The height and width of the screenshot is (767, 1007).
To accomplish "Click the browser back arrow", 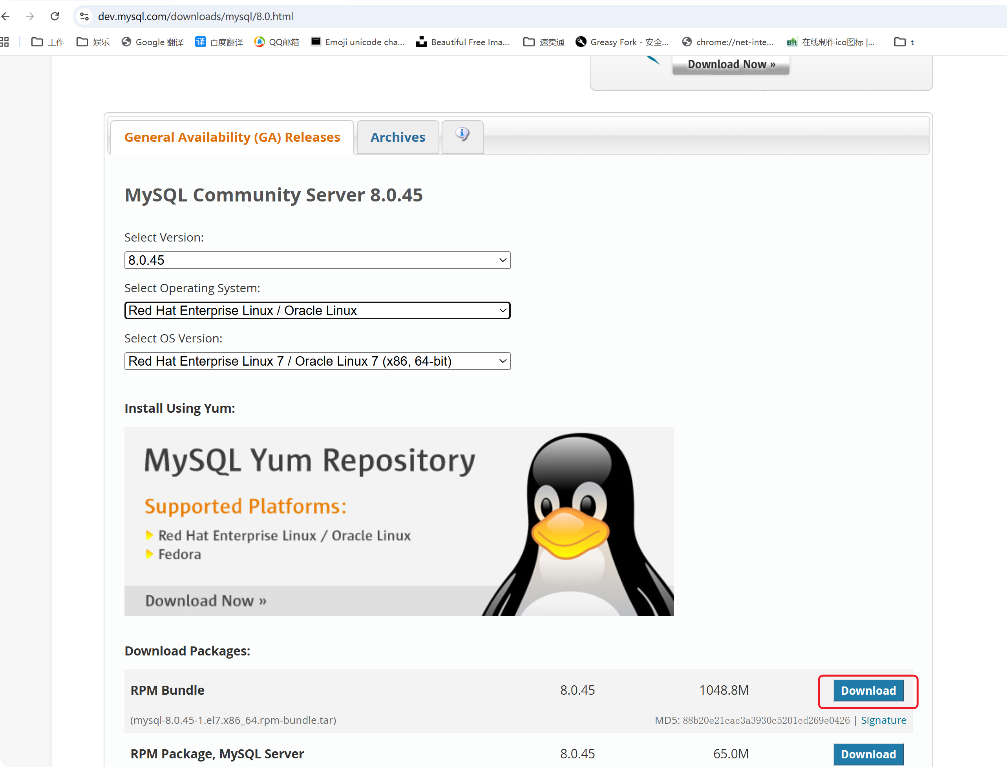I will click(6, 16).
